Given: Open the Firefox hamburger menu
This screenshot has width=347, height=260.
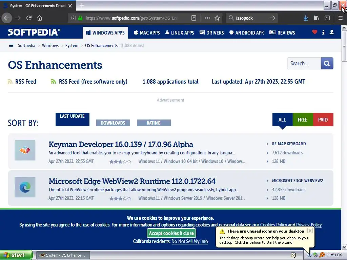Looking at the screenshot, I should (x=341, y=18).
